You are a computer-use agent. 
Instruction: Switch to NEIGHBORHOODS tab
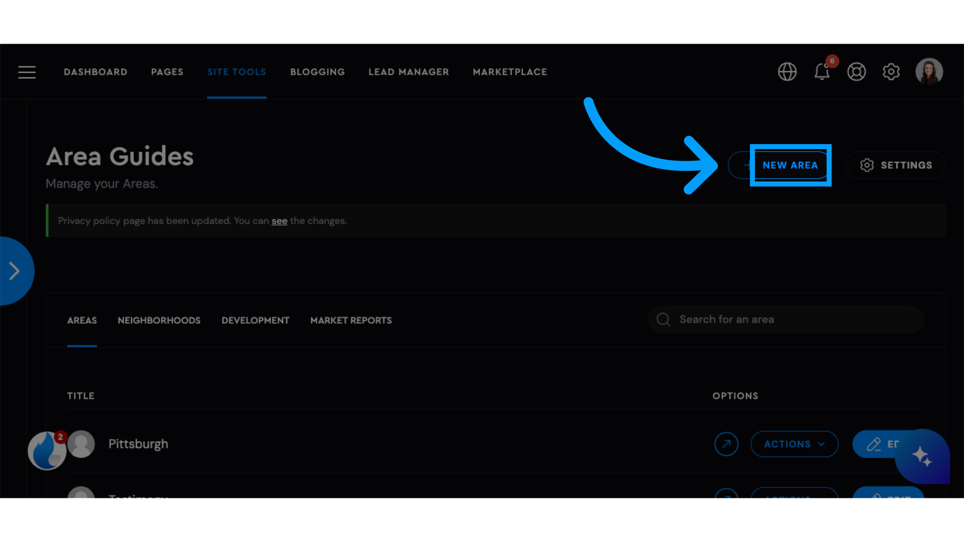[x=158, y=320]
